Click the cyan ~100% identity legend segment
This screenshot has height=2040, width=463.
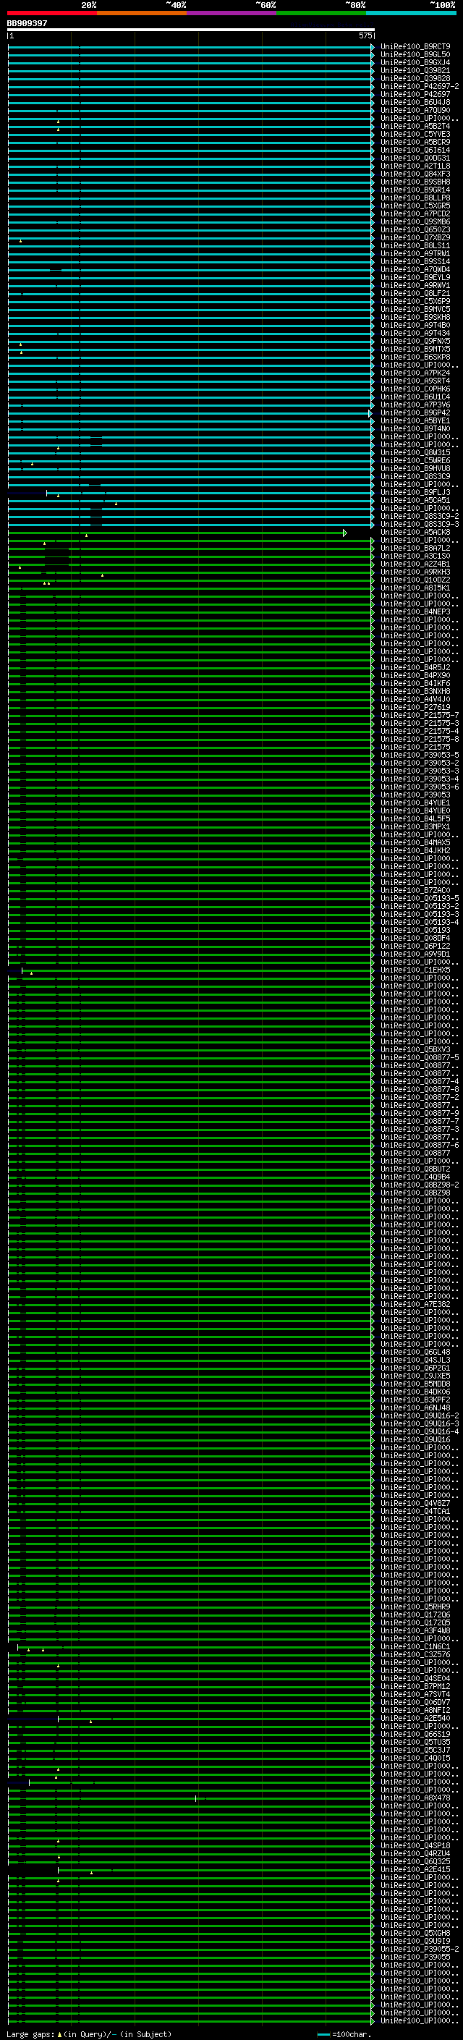pyautogui.click(x=410, y=13)
